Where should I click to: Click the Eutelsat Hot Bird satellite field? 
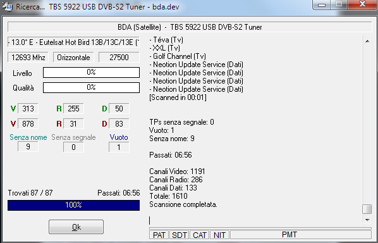click(73, 42)
